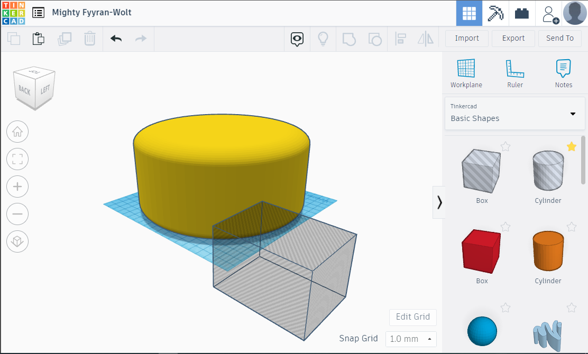The image size is (588, 354).
Task: Toggle Show All lightbulb icon
Action: [323, 39]
